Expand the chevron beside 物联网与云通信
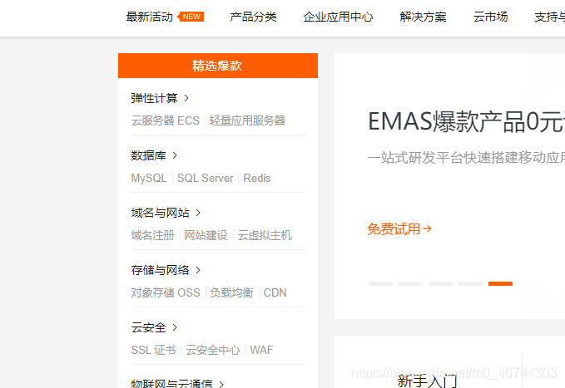Viewport: 565px width, 388px height. click(x=221, y=385)
